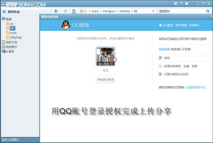Select the 选中11张图片 status text
Image resolution: width=213 pixels, height=143 pixels.
tap(10, 140)
